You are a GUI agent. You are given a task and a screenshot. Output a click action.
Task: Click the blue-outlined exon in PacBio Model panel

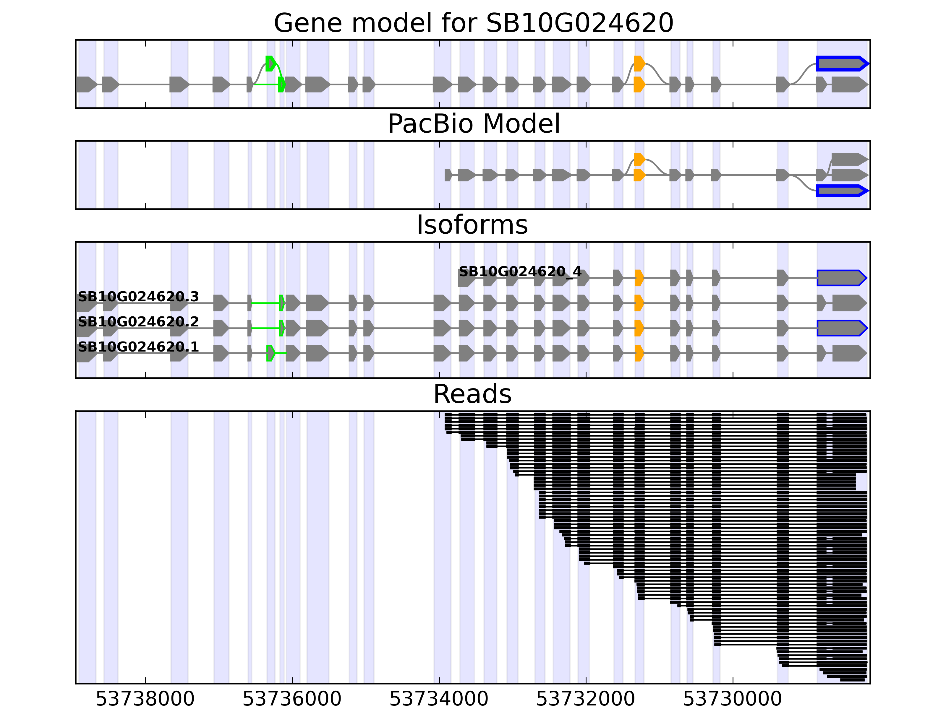pyautogui.click(x=841, y=191)
